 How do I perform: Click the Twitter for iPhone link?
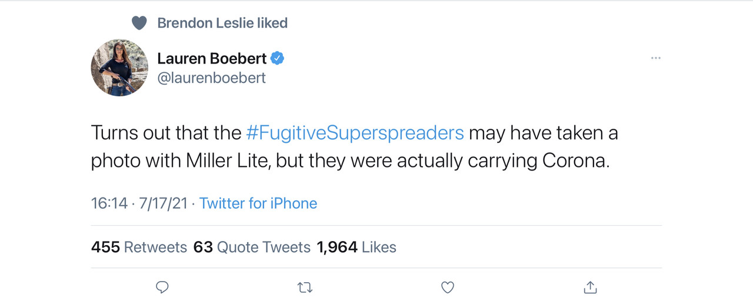coord(258,203)
